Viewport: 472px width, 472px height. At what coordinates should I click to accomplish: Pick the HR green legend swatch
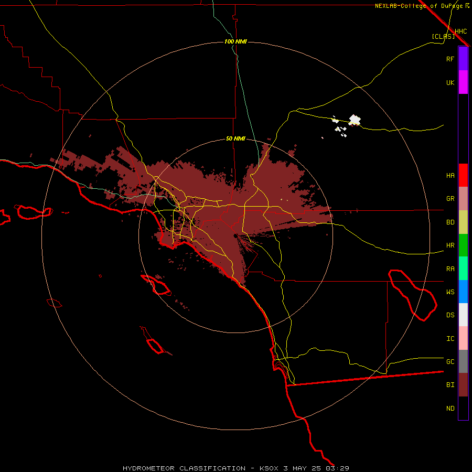click(x=463, y=245)
